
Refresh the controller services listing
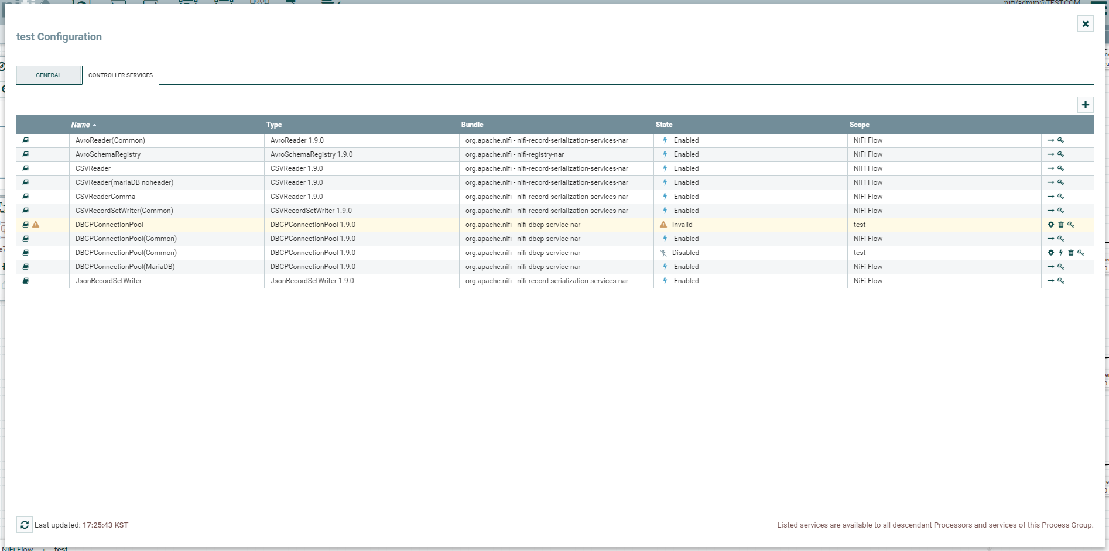point(24,525)
